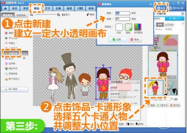Switch to the 闪图 tab

coord(80,8)
